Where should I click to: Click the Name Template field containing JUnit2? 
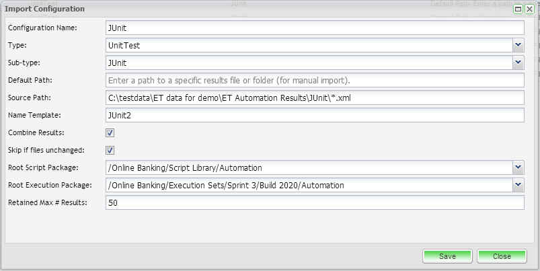pos(314,115)
